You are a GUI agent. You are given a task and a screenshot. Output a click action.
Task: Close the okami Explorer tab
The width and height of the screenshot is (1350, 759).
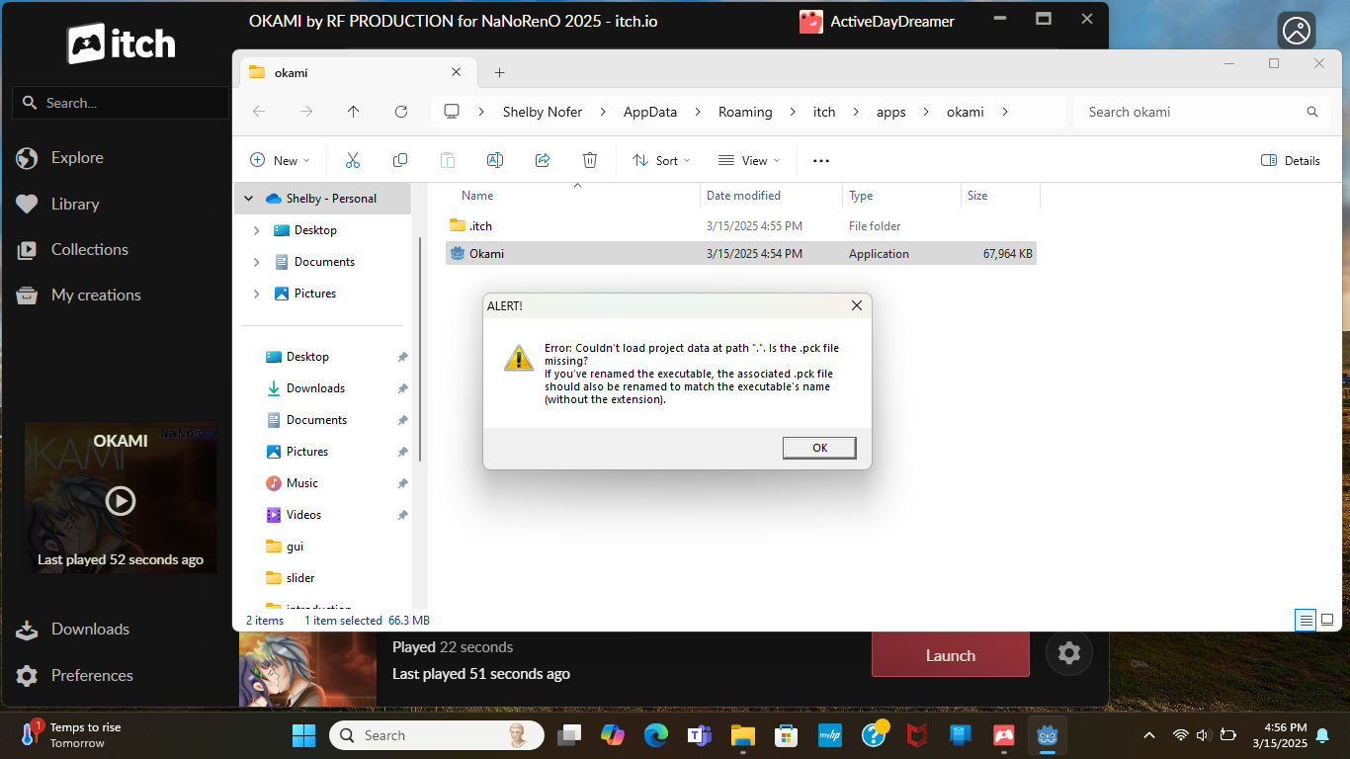(x=457, y=72)
